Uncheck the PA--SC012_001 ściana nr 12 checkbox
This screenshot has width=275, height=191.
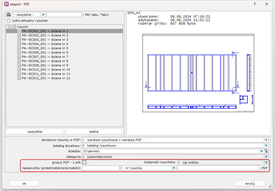click(x=19, y=78)
